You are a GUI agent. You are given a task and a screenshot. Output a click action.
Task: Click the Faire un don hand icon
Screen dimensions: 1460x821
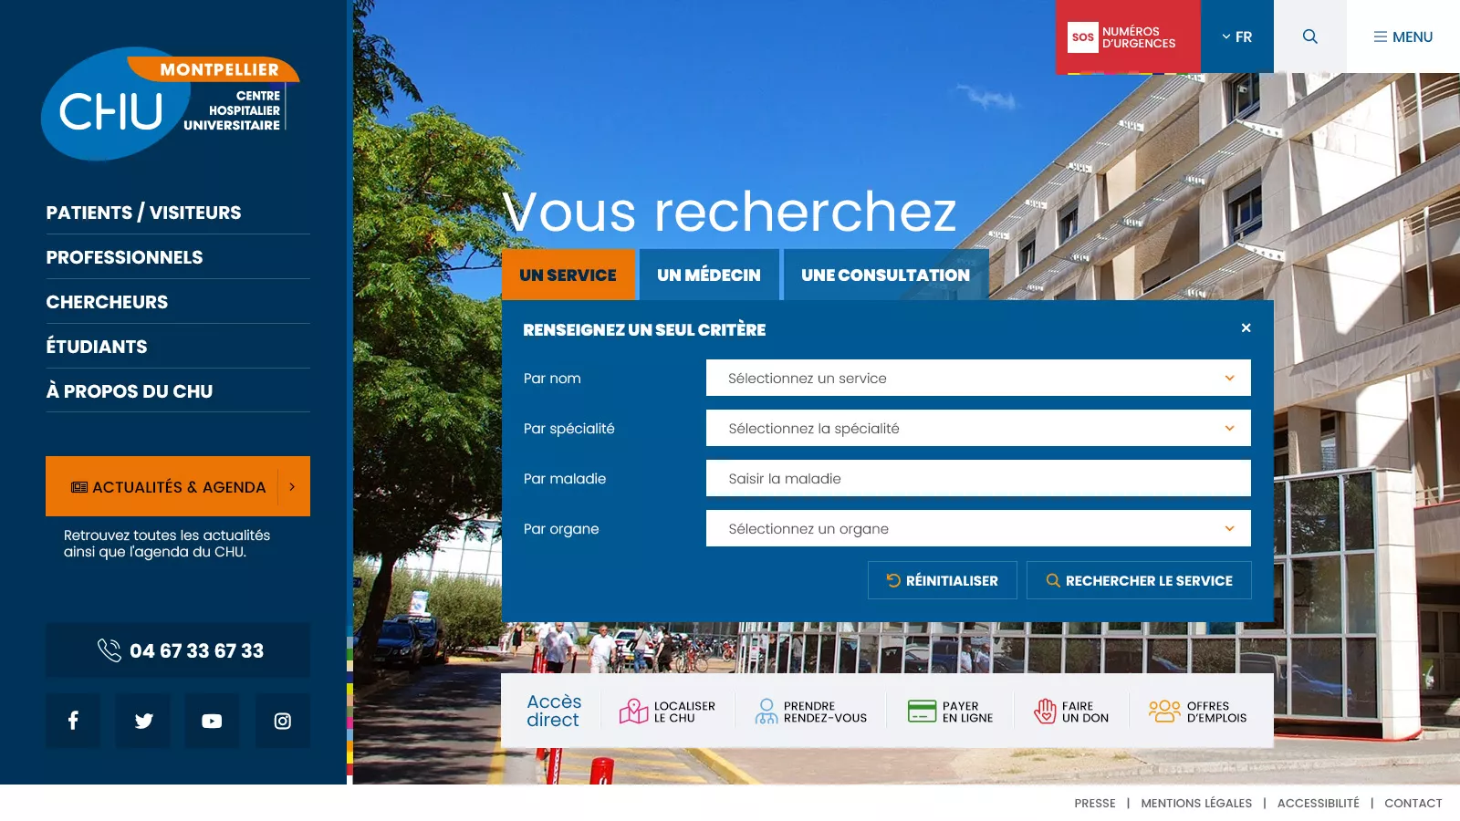point(1045,712)
